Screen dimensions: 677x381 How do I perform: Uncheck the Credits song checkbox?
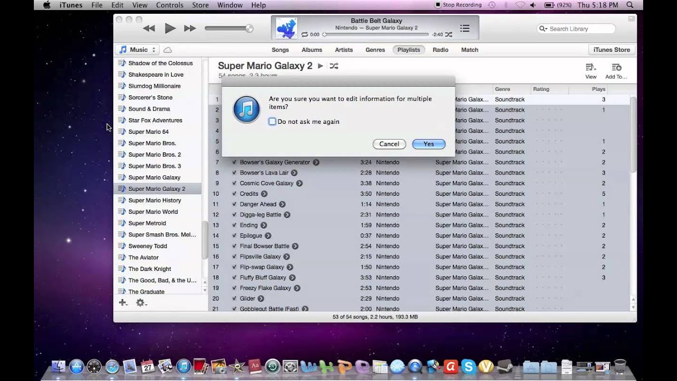click(x=234, y=194)
